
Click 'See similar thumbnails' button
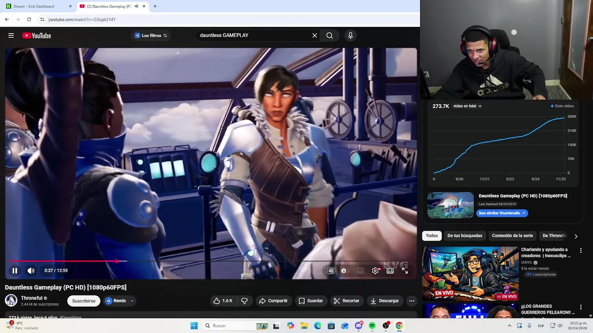pyautogui.click(x=502, y=213)
